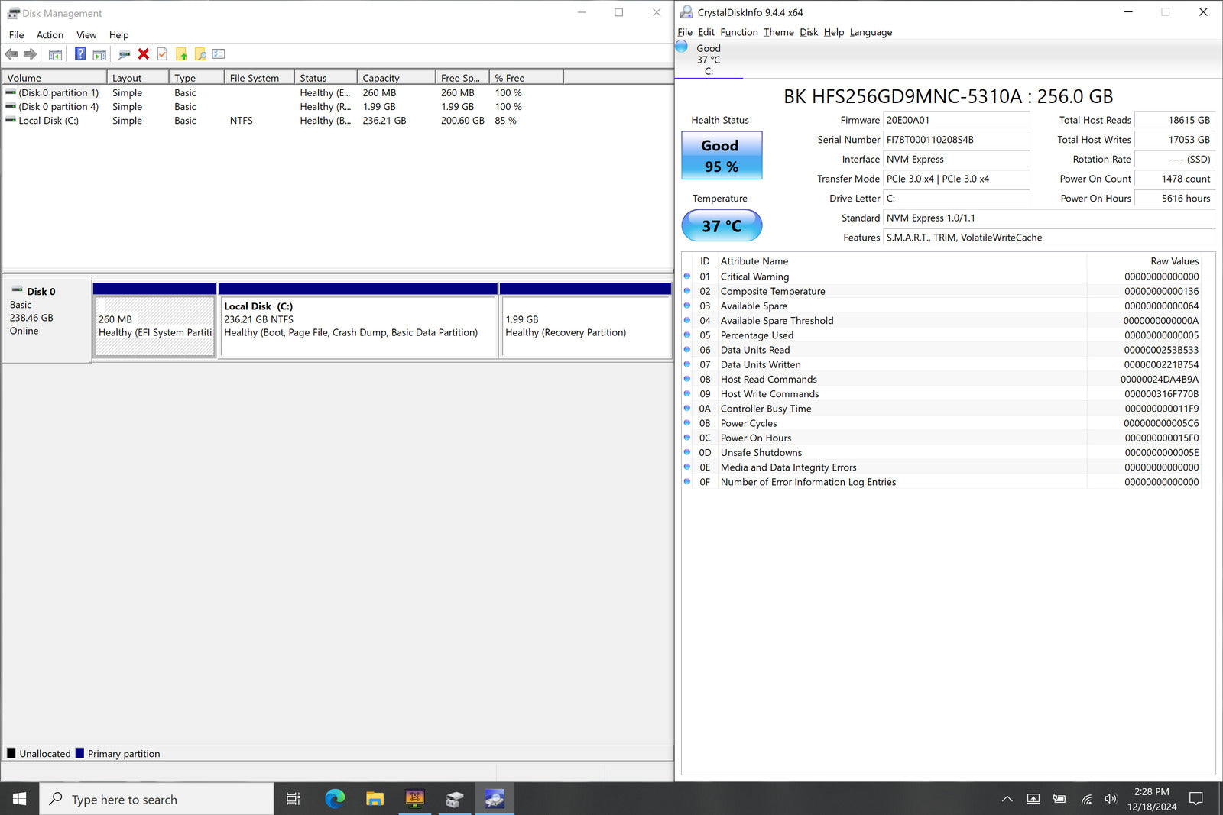Click the status dot beside Unsafe Shutdowns
This screenshot has width=1223, height=815.
687,452
